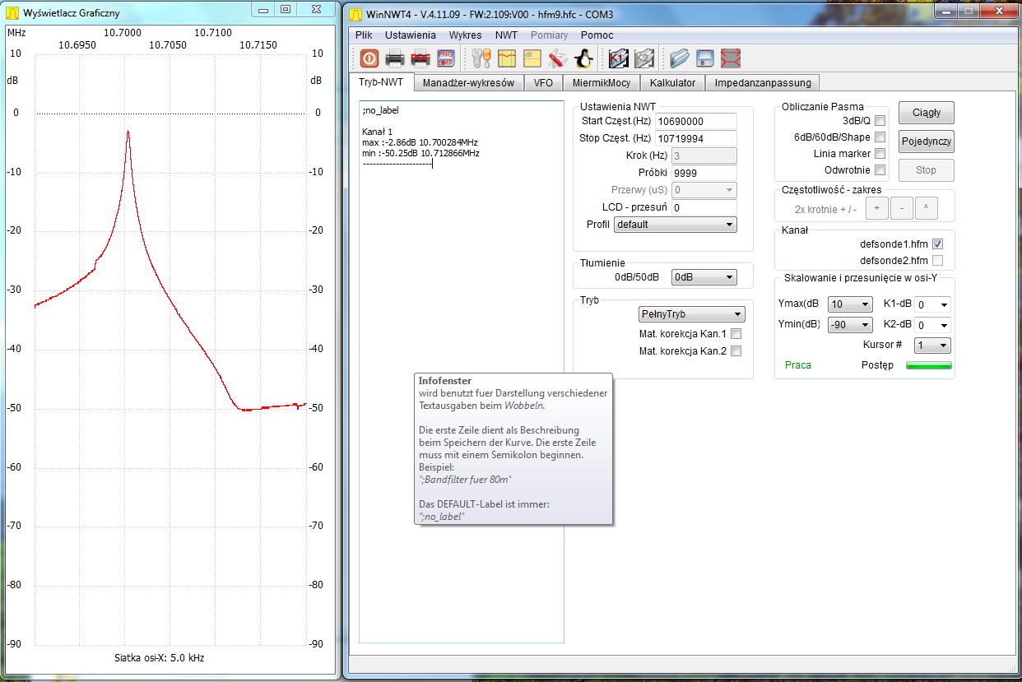Viewport: 1022px width, 682px height.
Task: Click the printer icon in toolbar
Action: pos(395,58)
